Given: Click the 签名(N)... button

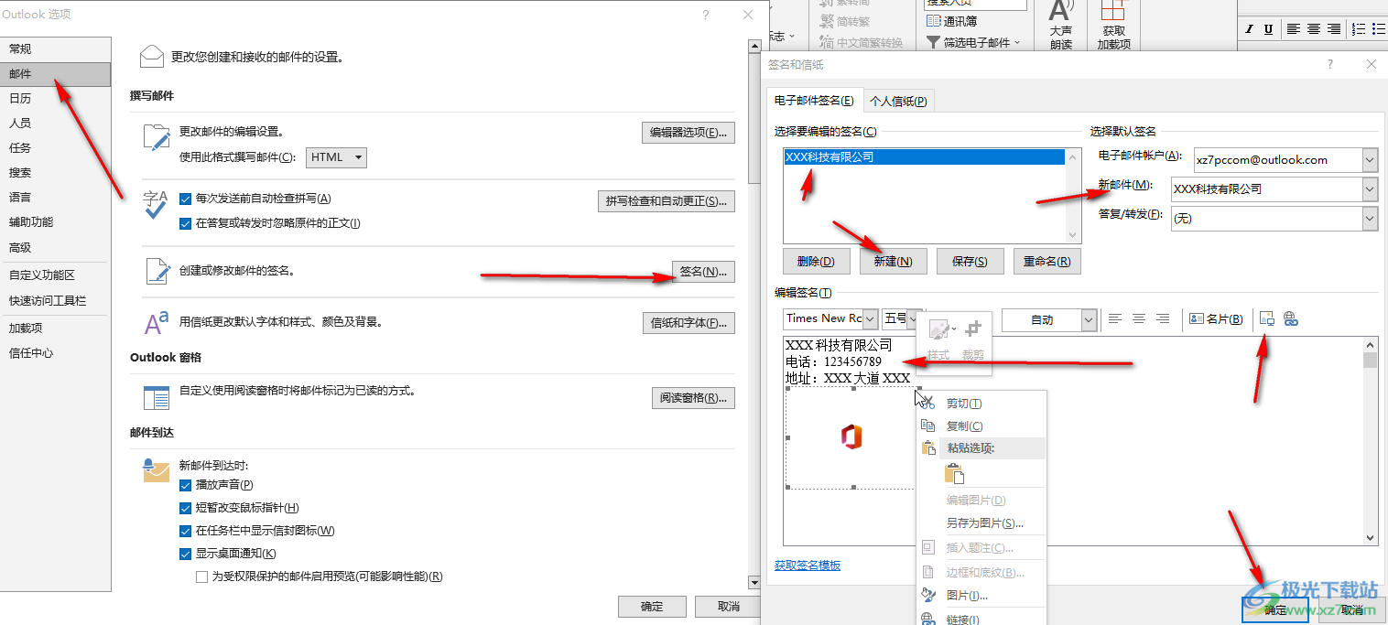Looking at the screenshot, I should 703,272.
